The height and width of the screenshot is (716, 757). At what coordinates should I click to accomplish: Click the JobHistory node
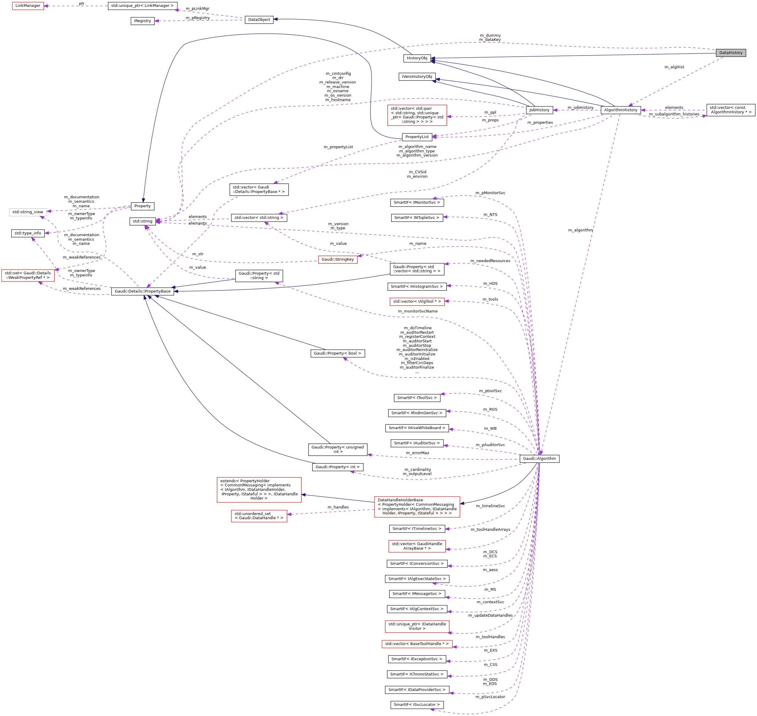click(x=539, y=110)
